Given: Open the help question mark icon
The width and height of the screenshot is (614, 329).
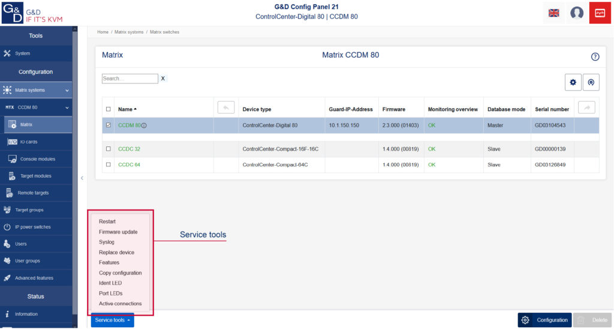Looking at the screenshot, I should click(x=595, y=57).
